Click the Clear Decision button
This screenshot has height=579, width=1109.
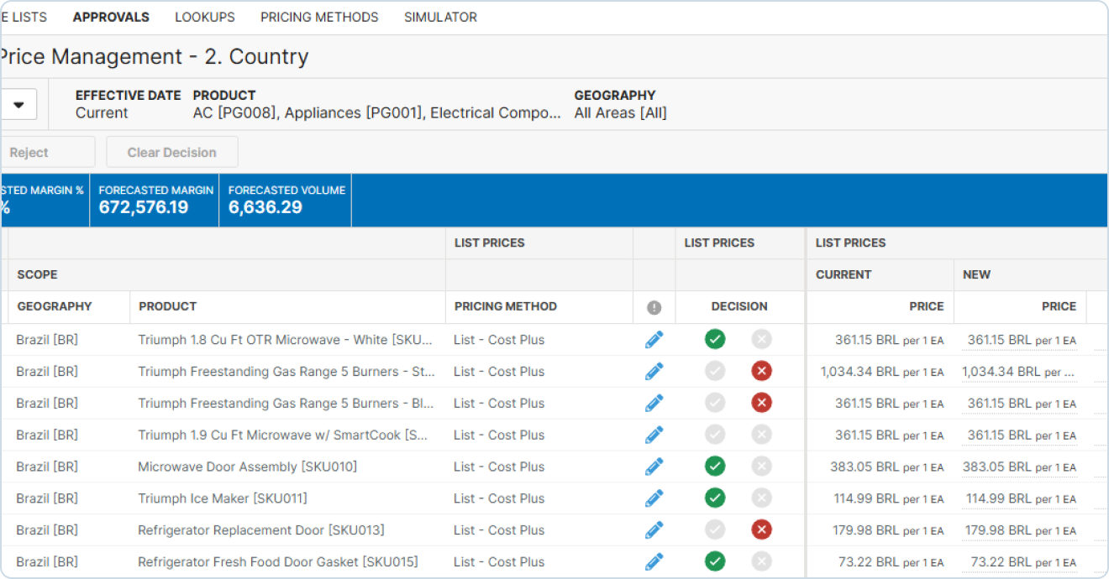coord(171,153)
